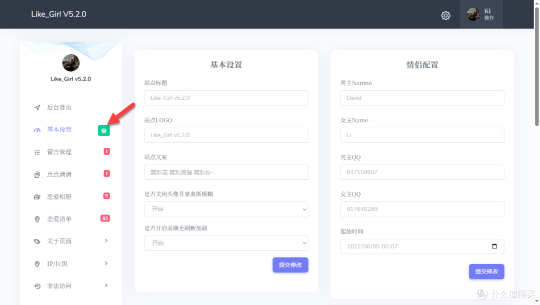
Task: Click the photo icon beside 恋爱相册
Action: click(x=37, y=197)
